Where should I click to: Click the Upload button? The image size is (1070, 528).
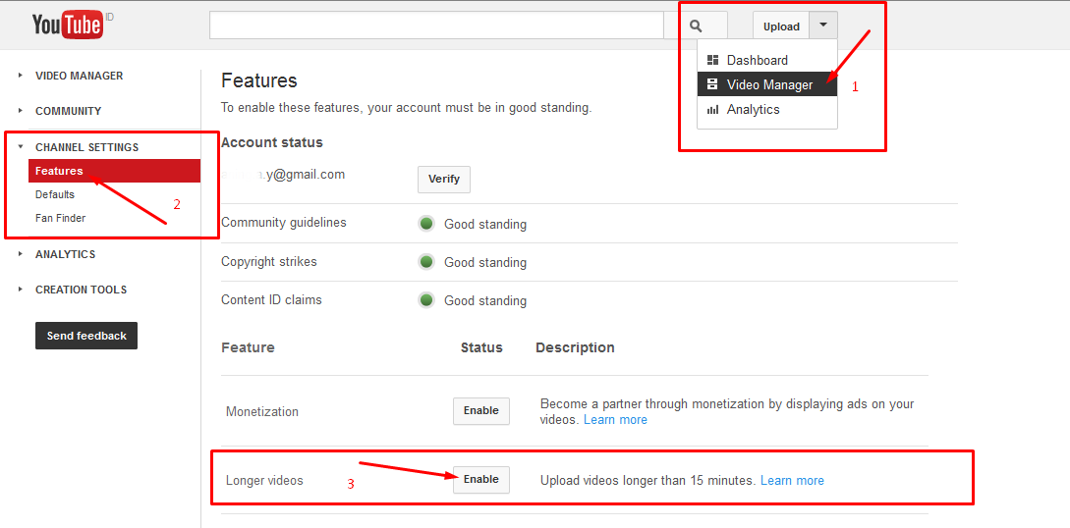tap(781, 26)
